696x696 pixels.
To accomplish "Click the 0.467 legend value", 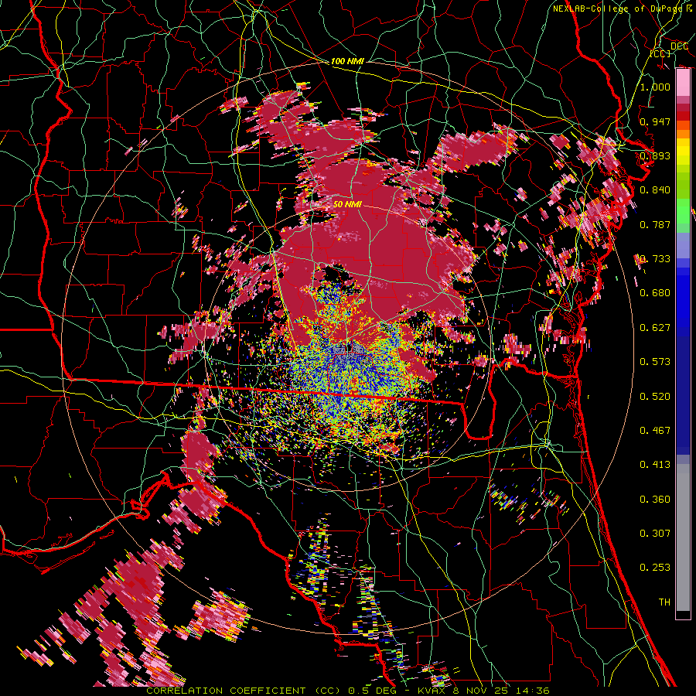I will coord(655,431).
